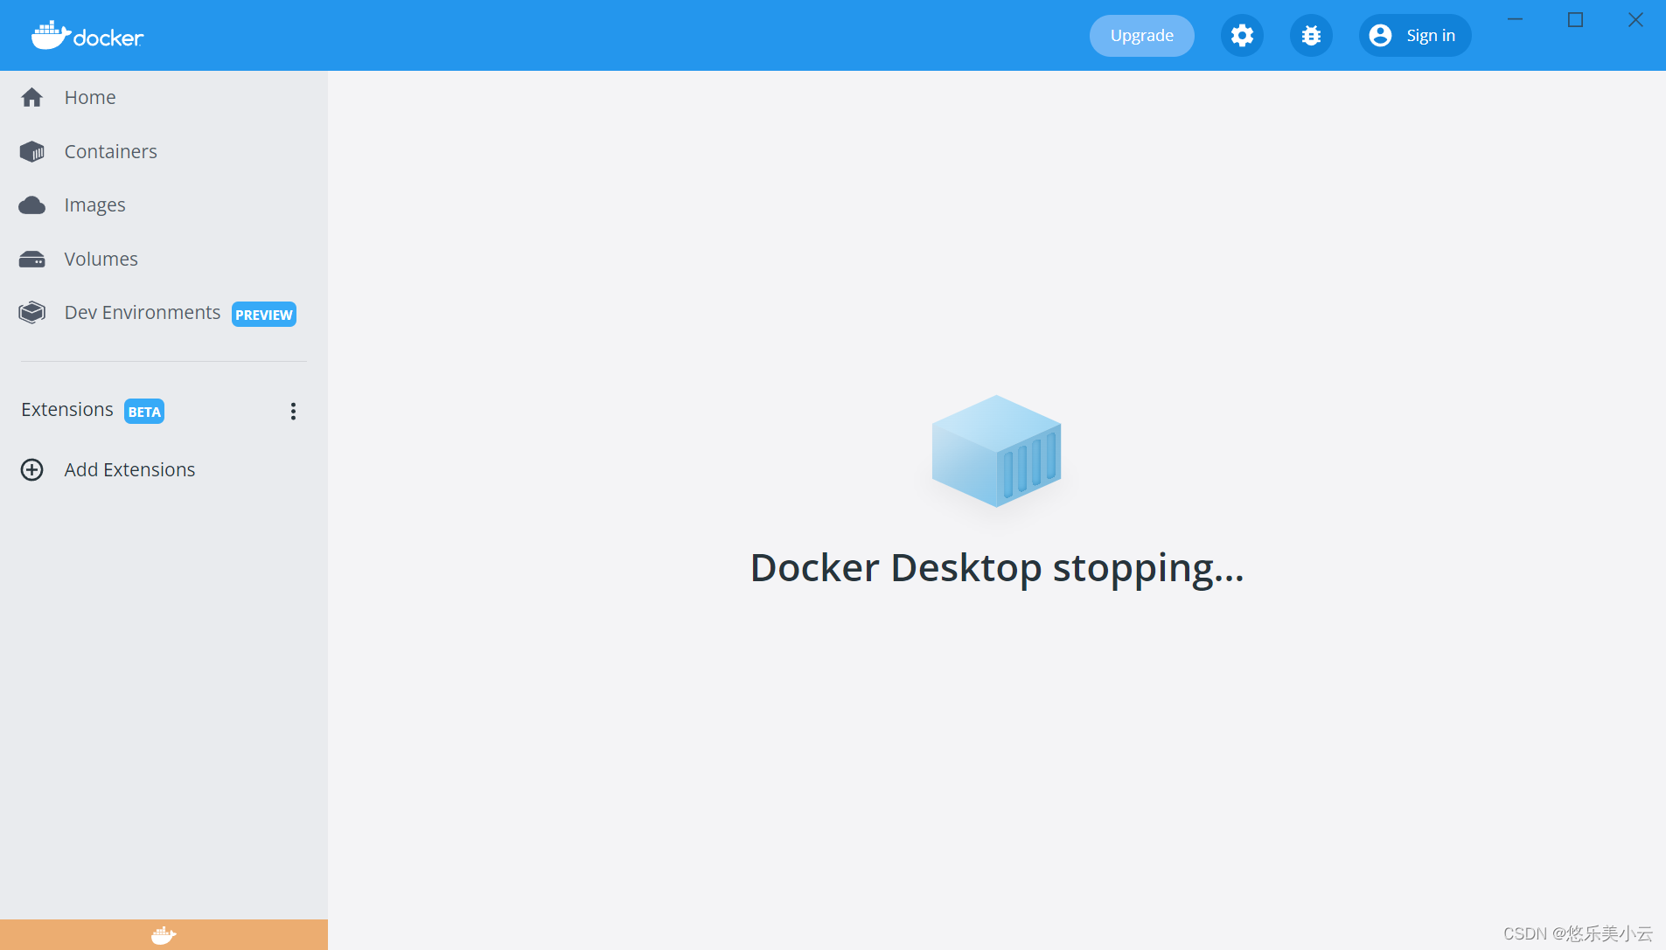Click the plus-circle Add Extensions icon
This screenshot has width=1666, height=950.
pos(32,470)
